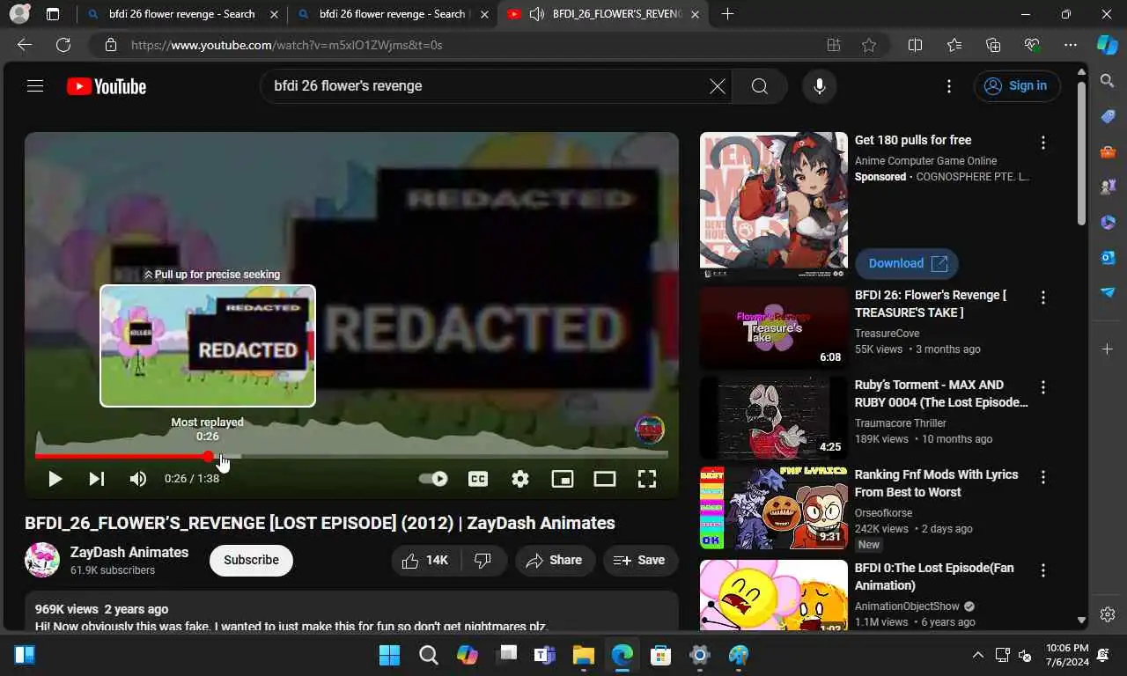This screenshot has width=1127, height=676.
Task: Go back to previous page
Action: click(25, 45)
